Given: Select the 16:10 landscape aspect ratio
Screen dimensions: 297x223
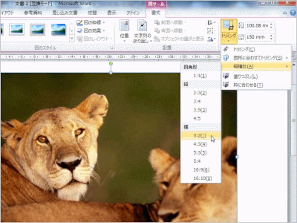Looking at the screenshot, I should (201, 178).
